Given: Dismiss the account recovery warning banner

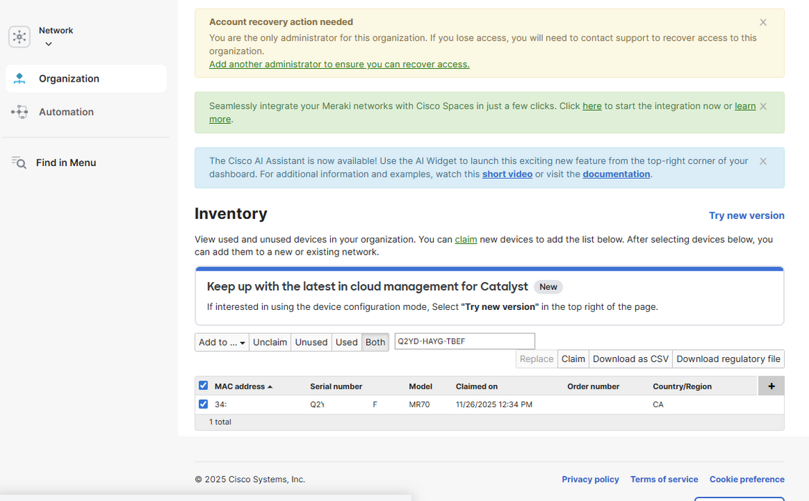Looking at the screenshot, I should 763,22.
